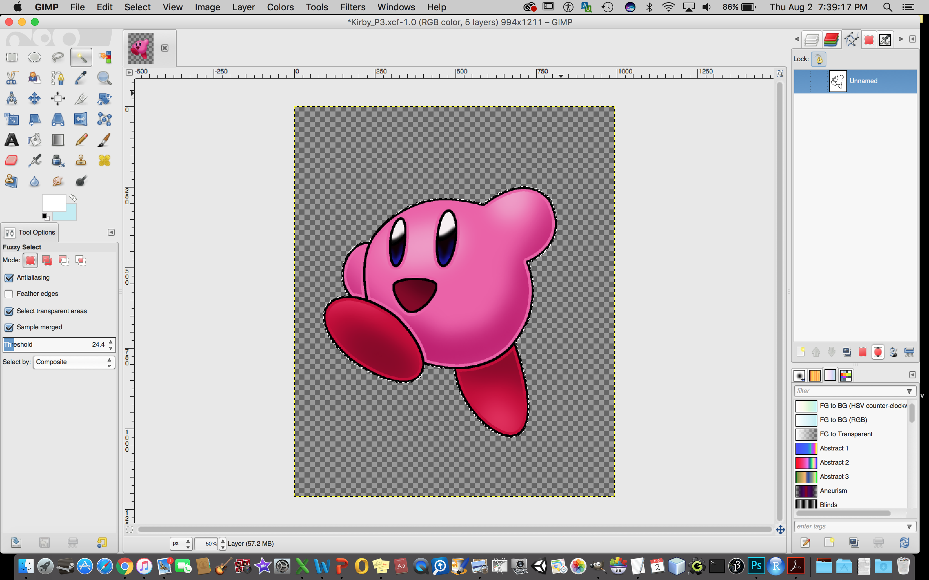Select the Color Picker eyedropper tool

pos(81,78)
